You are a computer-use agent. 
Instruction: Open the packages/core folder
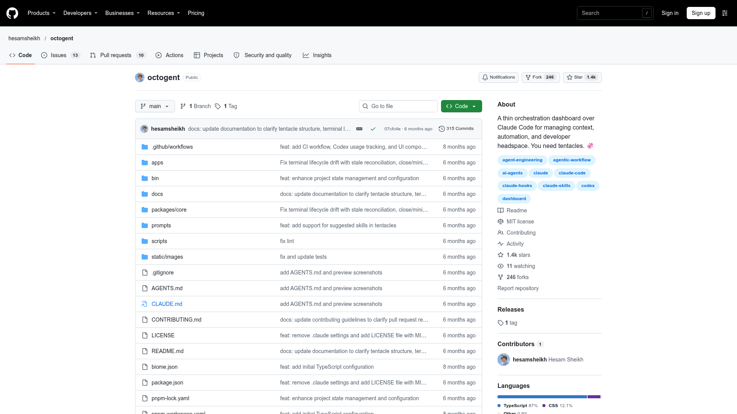[169, 210]
